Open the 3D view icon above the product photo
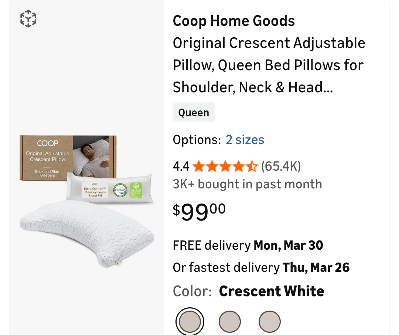The height and width of the screenshot is (335, 399). coord(28,18)
